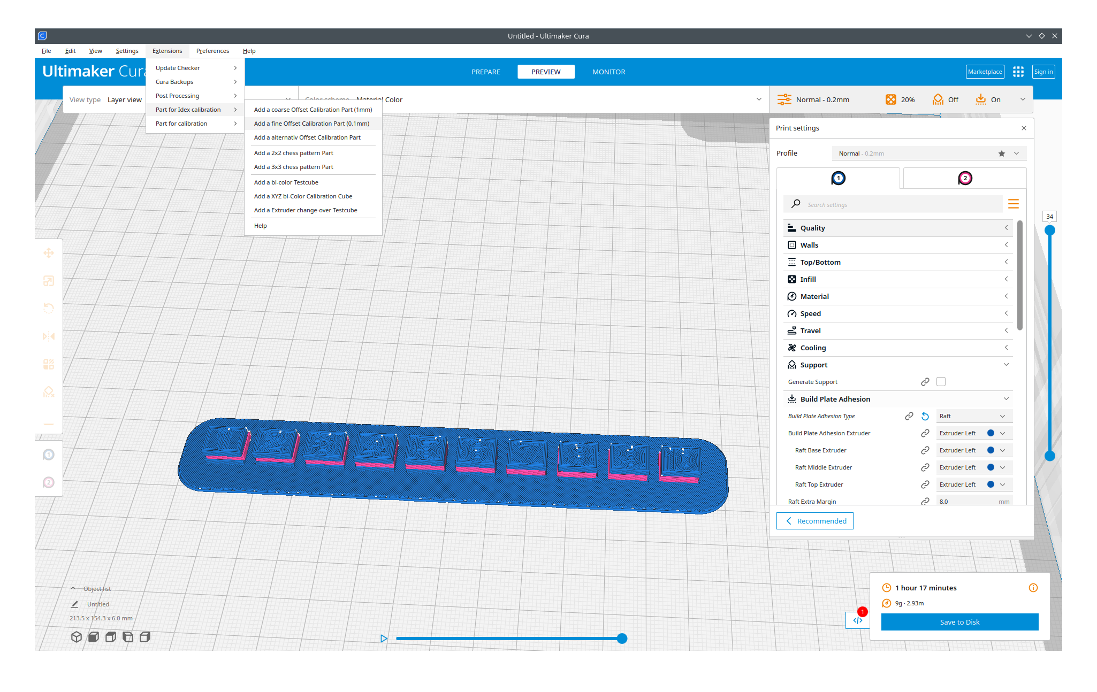The image size is (1097, 692).
Task: Expand the Infill settings category
Action: 898,279
